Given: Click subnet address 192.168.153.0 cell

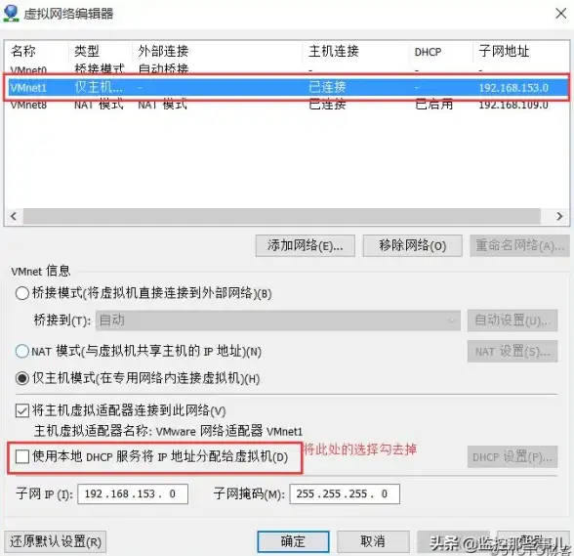Looking at the screenshot, I should (513, 88).
